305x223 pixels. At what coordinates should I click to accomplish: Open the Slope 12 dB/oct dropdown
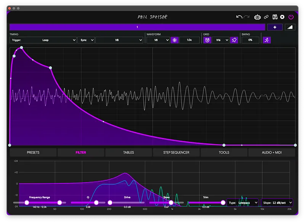click(x=277, y=203)
